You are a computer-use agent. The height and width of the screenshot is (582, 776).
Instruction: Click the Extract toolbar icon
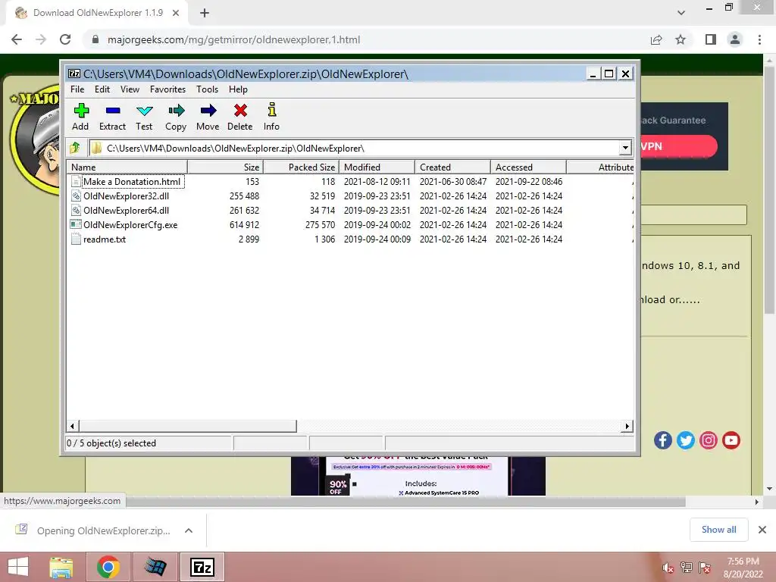click(112, 117)
